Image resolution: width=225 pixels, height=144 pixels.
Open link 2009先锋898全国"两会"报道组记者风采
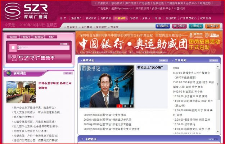[108, 120]
